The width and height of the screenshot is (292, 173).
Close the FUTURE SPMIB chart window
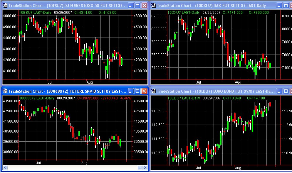144,91
